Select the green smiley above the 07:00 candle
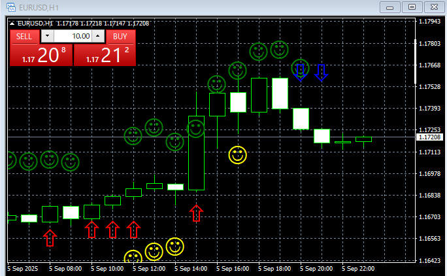447x276 pixels. tap(29, 162)
